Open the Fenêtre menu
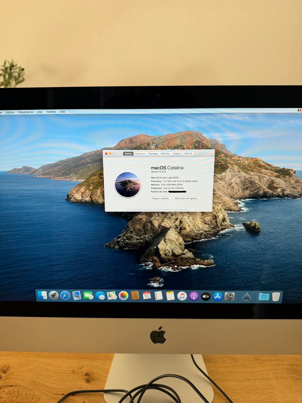The width and height of the screenshot is (302, 403). click(x=51, y=112)
